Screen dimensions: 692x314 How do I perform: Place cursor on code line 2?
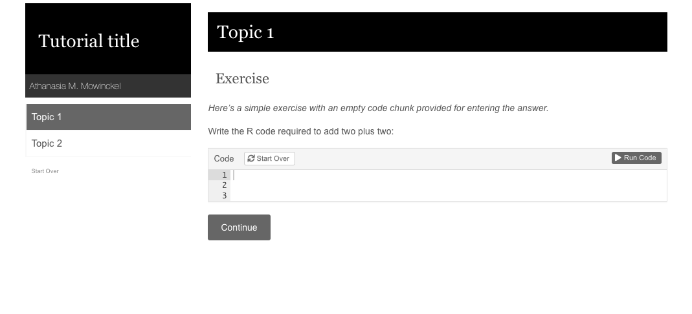[x=449, y=185]
